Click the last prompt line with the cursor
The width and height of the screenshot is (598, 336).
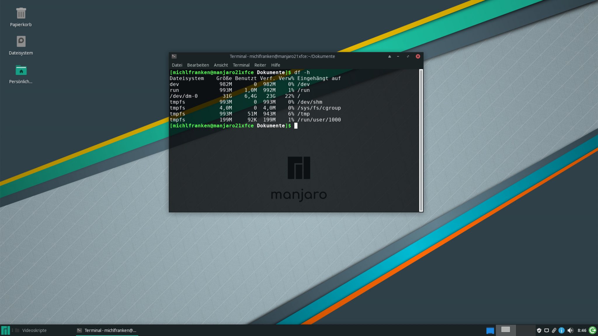coord(234,126)
